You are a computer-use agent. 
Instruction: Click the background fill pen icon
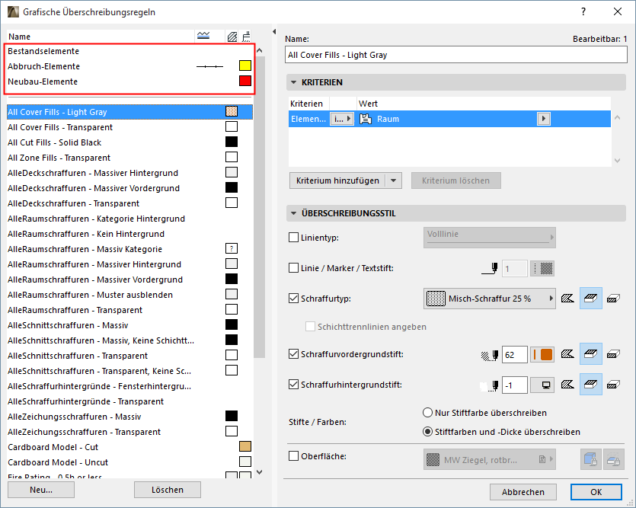coord(489,385)
